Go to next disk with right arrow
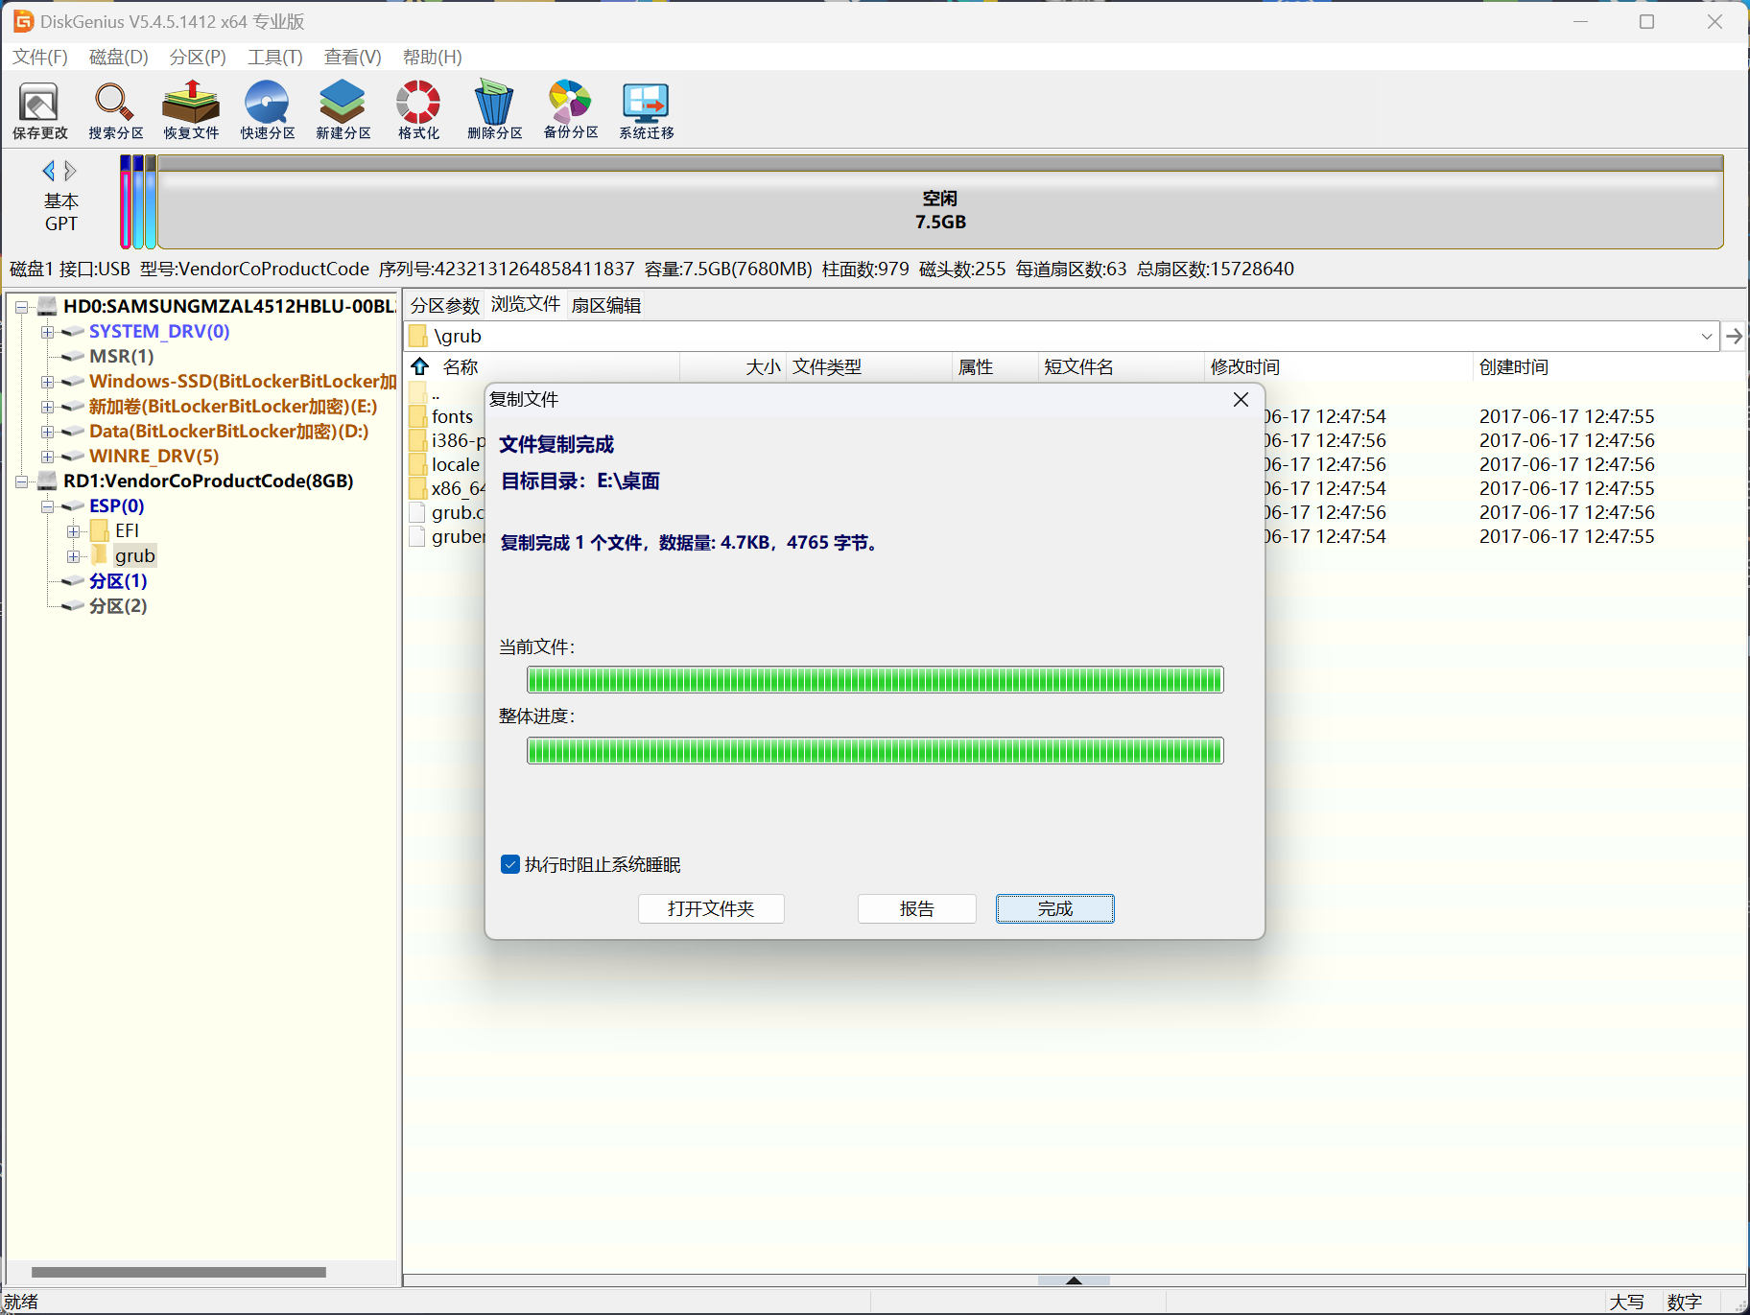This screenshot has height=1315, width=1750. click(x=70, y=171)
